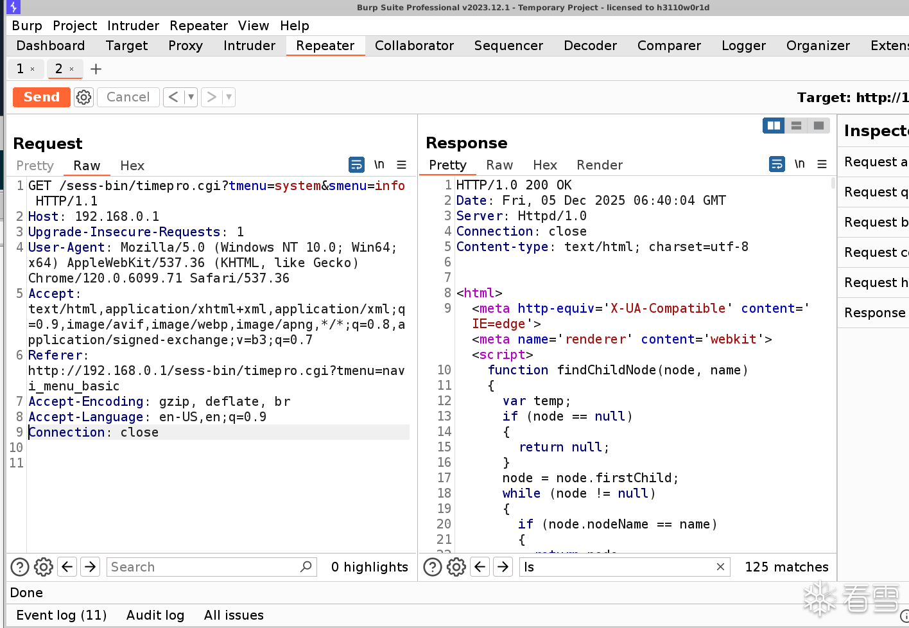The image size is (909, 628).
Task: Show Response in Render view
Action: pos(600,165)
